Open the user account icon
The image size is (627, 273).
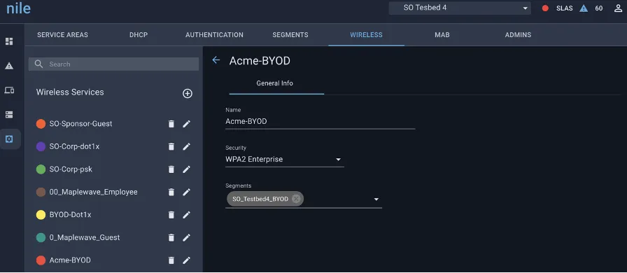pos(618,8)
